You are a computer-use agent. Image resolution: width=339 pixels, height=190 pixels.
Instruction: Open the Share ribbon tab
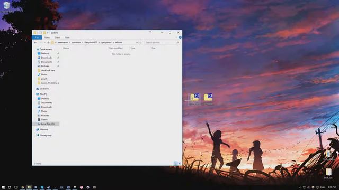tap(57, 37)
